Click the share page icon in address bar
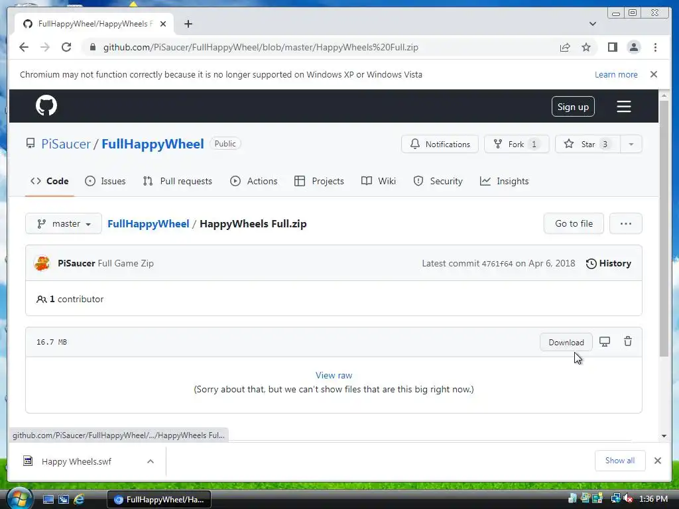Image resolution: width=679 pixels, height=509 pixels. pyautogui.click(x=565, y=47)
